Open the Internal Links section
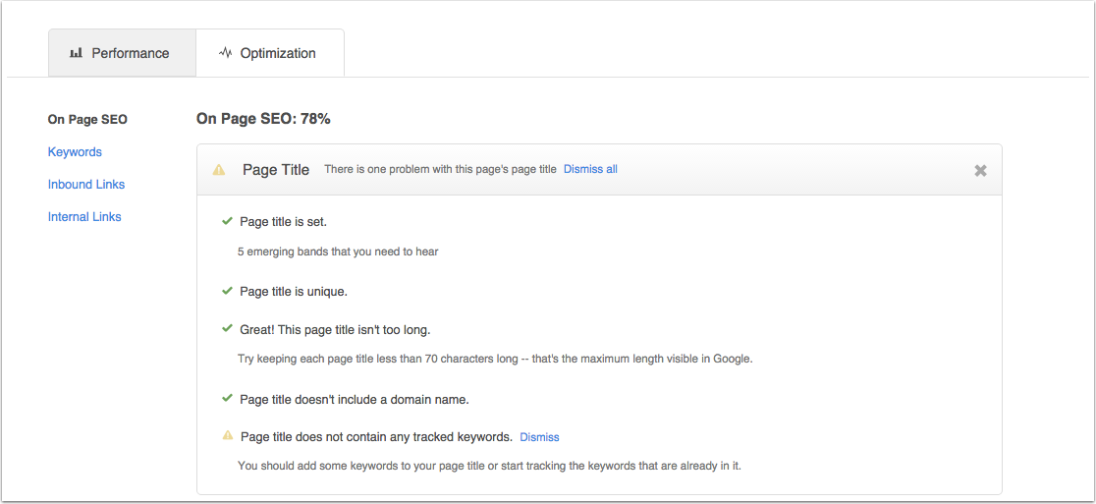Screen dimensions: 1096x504 [x=84, y=217]
